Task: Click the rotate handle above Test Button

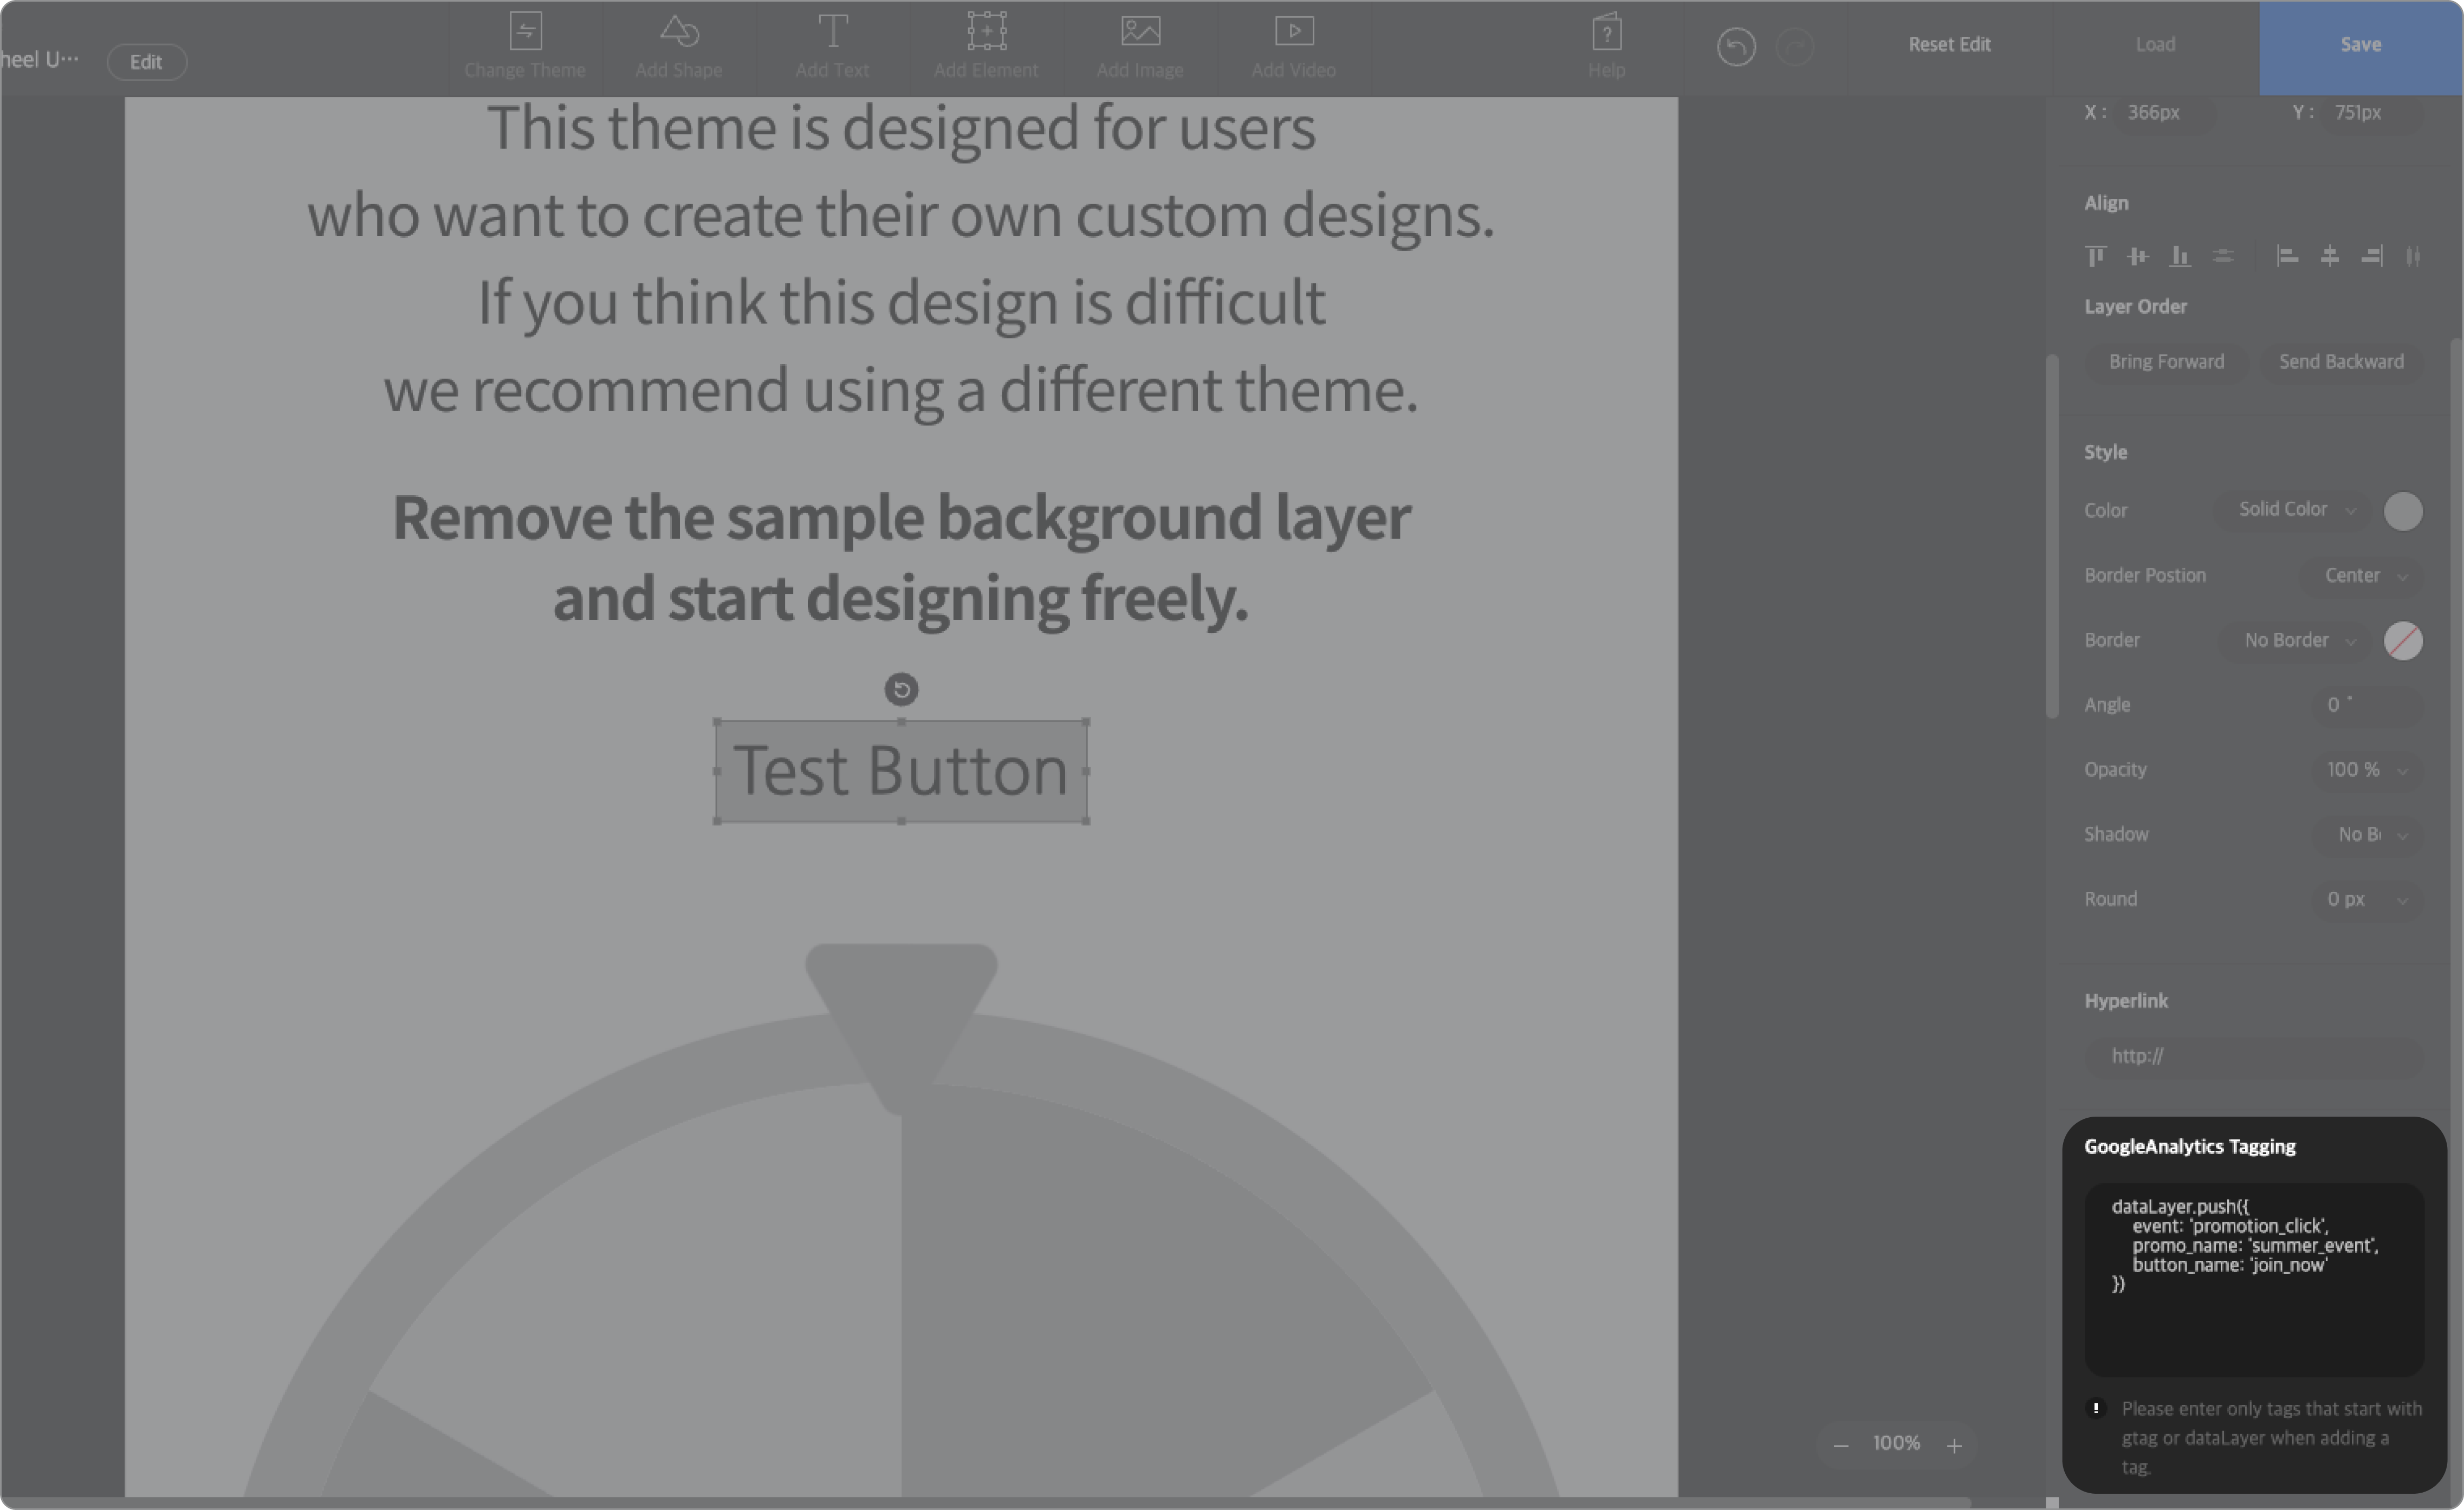Action: click(901, 689)
